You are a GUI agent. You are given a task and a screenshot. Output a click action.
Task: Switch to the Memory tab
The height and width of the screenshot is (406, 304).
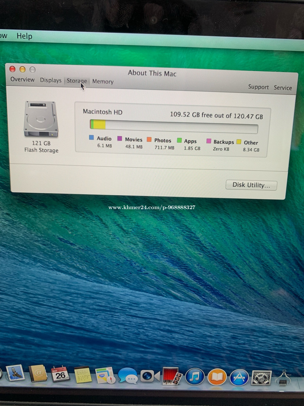pos(103,82)
